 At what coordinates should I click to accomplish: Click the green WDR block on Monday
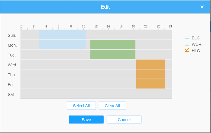tap(113, 45)
